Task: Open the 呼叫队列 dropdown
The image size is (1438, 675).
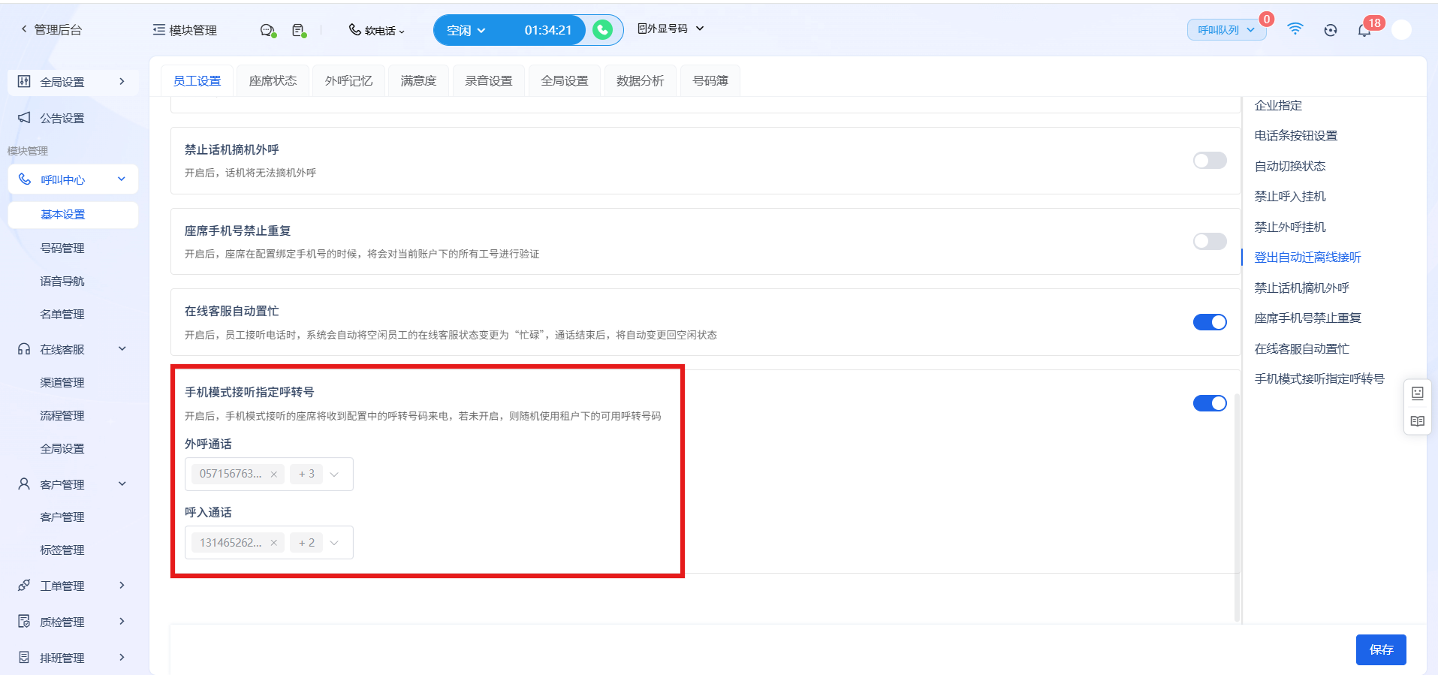Action: coord(1226,30)
